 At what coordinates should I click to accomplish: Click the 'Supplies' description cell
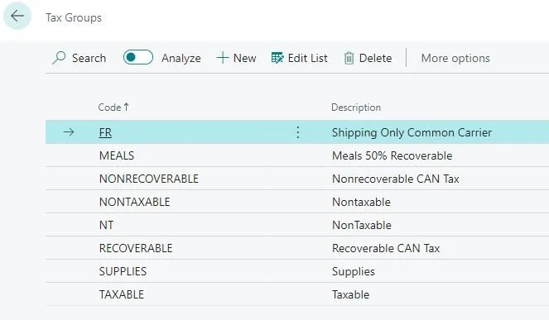coord(354,271)
